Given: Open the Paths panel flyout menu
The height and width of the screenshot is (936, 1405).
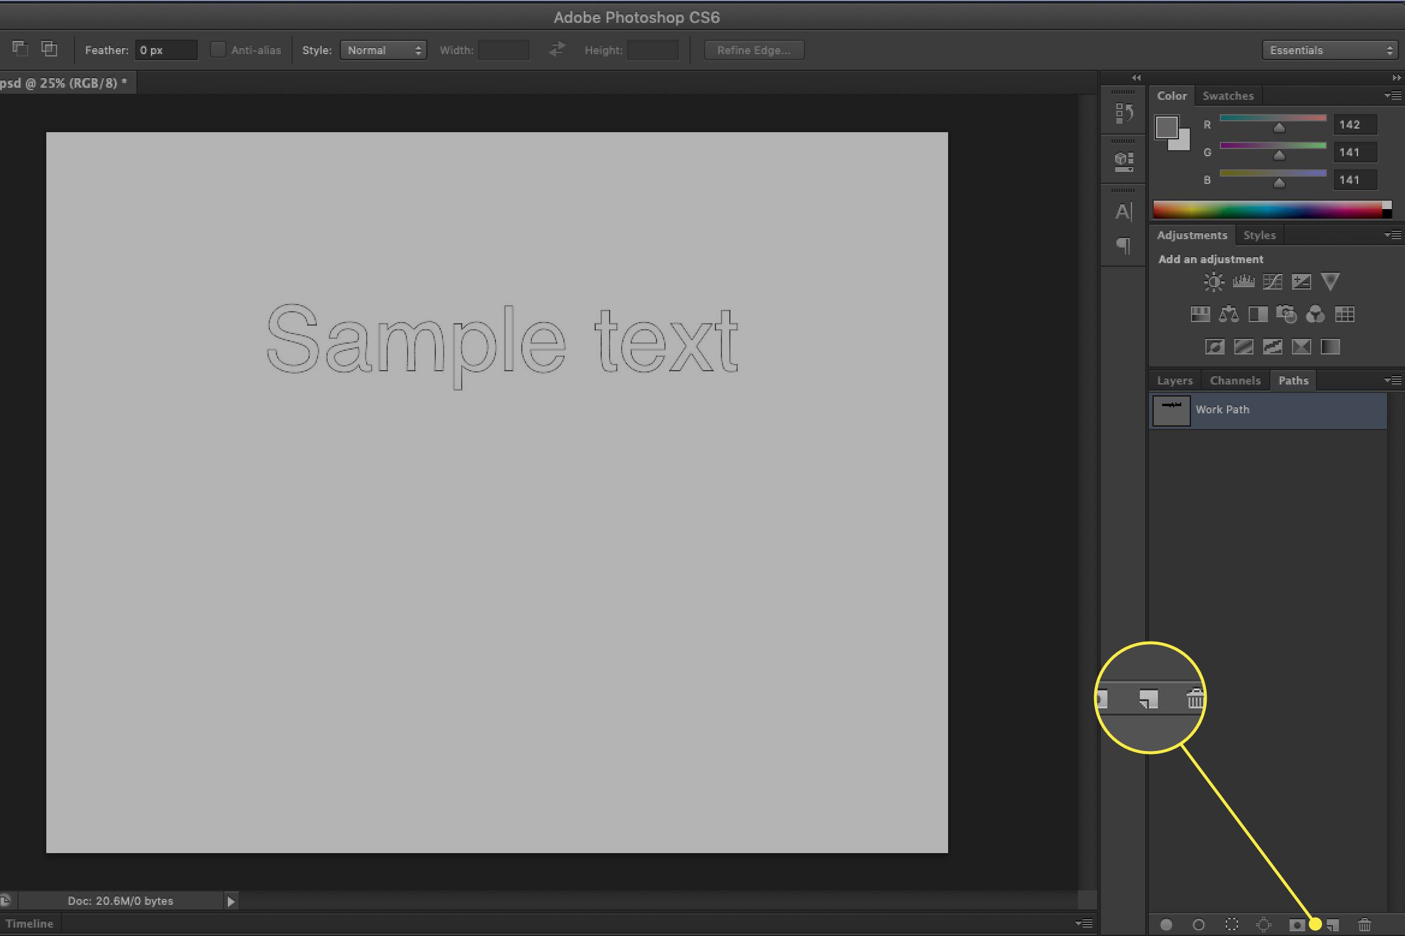Looking at the screenshot, I should (1393, 380).
